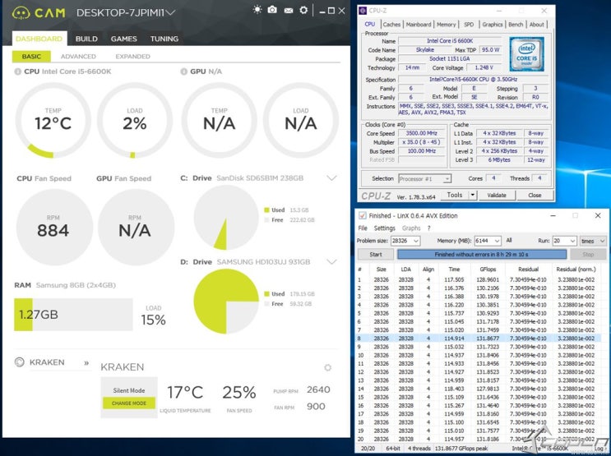
Task: Click the LinX title bar checkmark icon
Action: pos(363,216)
